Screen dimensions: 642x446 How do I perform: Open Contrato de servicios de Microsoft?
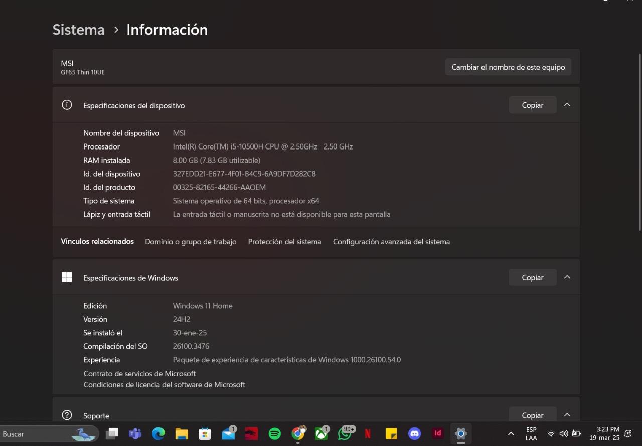pos(139,374)
